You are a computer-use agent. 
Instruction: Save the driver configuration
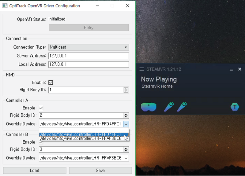click(100, 170)
